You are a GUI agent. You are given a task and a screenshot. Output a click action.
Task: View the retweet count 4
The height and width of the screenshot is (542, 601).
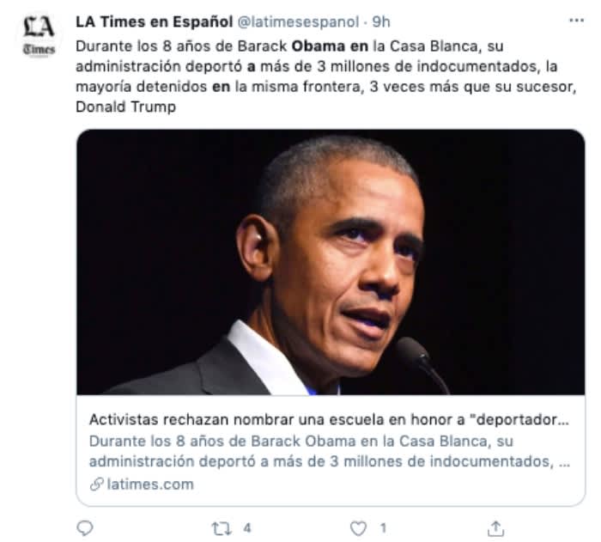pos(247,528)
